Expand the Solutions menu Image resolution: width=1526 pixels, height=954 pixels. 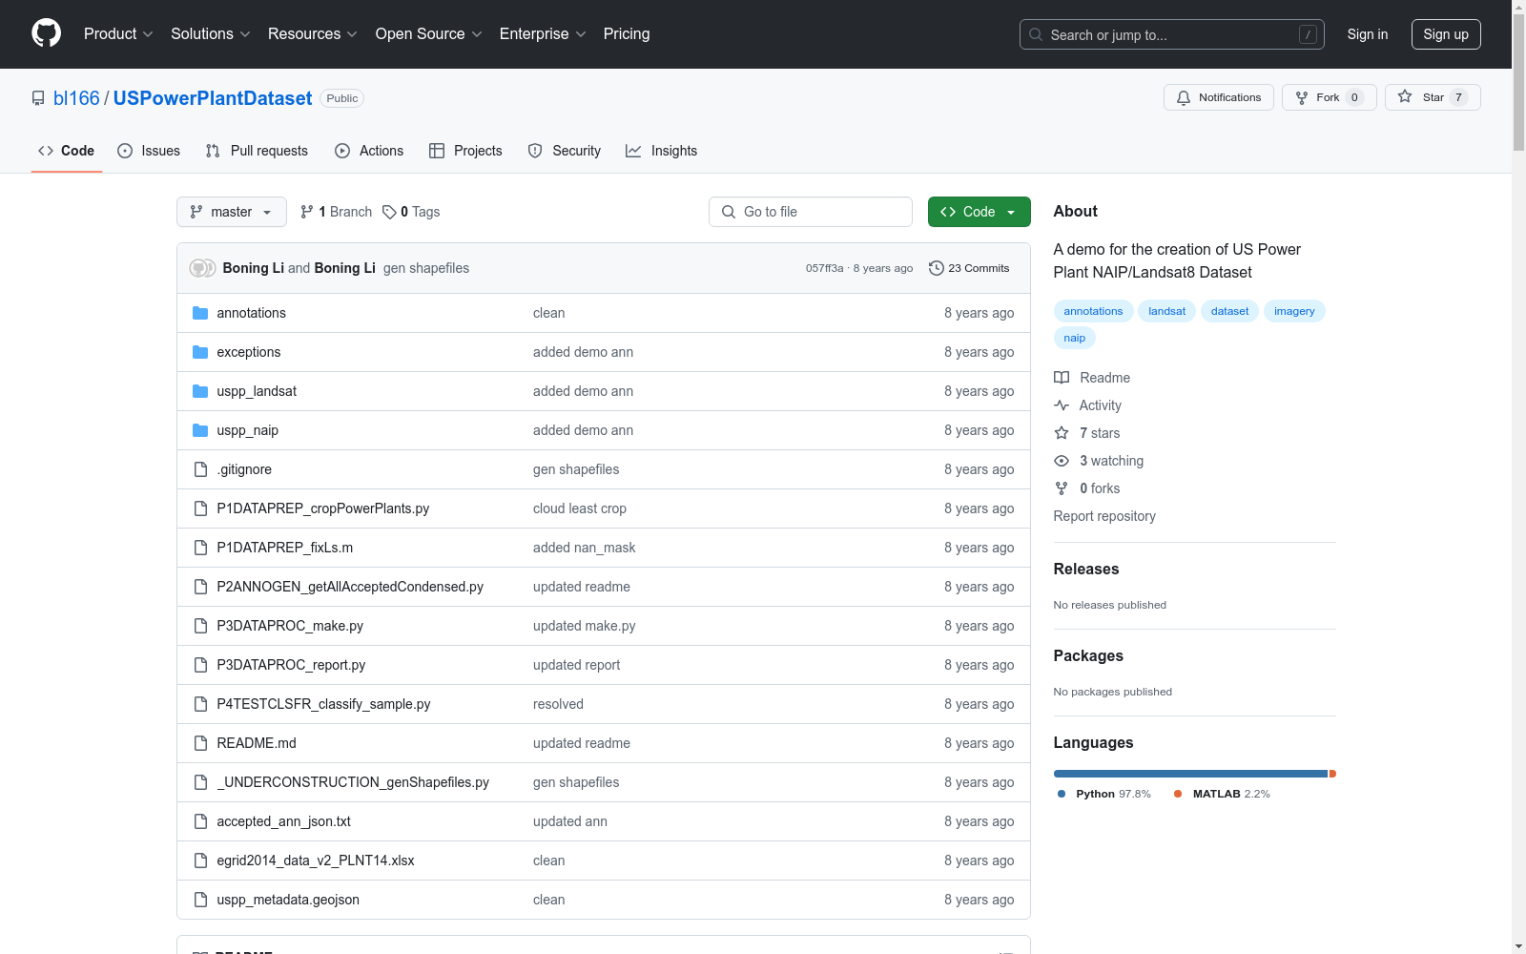click(x=211, y=34)
